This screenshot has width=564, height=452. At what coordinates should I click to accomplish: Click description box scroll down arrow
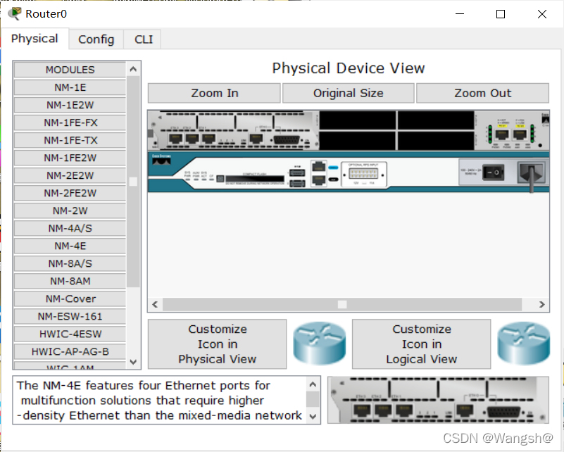pyautogui.click(x=313, y=416)
